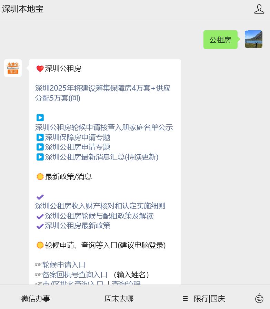Click the green 公租房 sent message bubble
This screenshot has height=309, width=270.
point(220,40)
